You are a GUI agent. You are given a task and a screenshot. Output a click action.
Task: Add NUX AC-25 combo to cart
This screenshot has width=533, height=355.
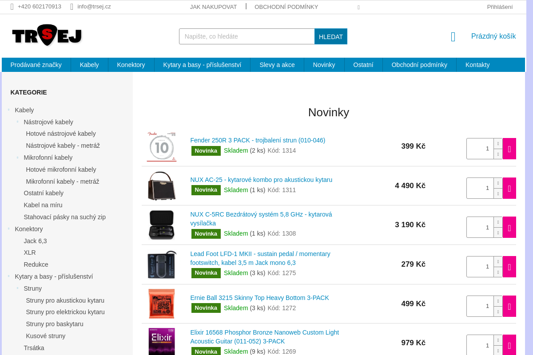pos(509,188)
